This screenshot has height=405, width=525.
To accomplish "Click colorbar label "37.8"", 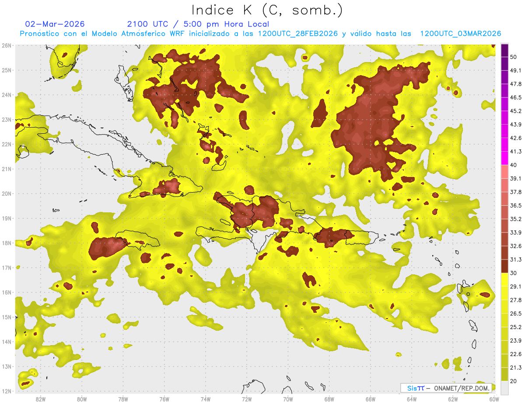I will coord(516,192).
